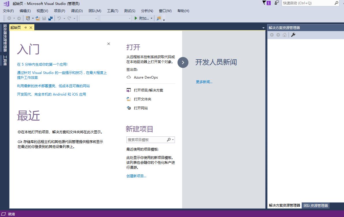Open the redo history dropdown arrow
Screen dimensions: 344x217
(x=74, y=18)
